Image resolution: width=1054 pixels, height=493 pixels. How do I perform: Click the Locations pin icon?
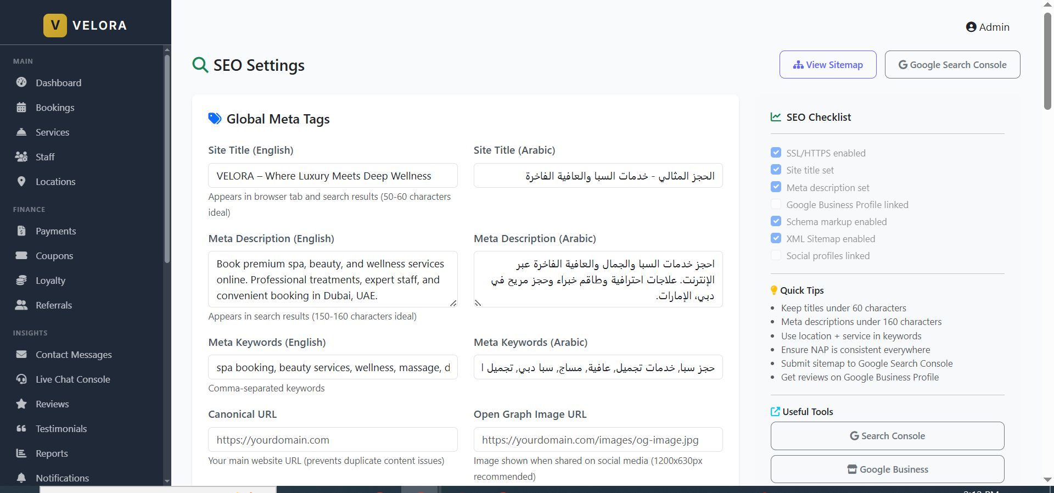pyautogui.click(x=21, y=182)
